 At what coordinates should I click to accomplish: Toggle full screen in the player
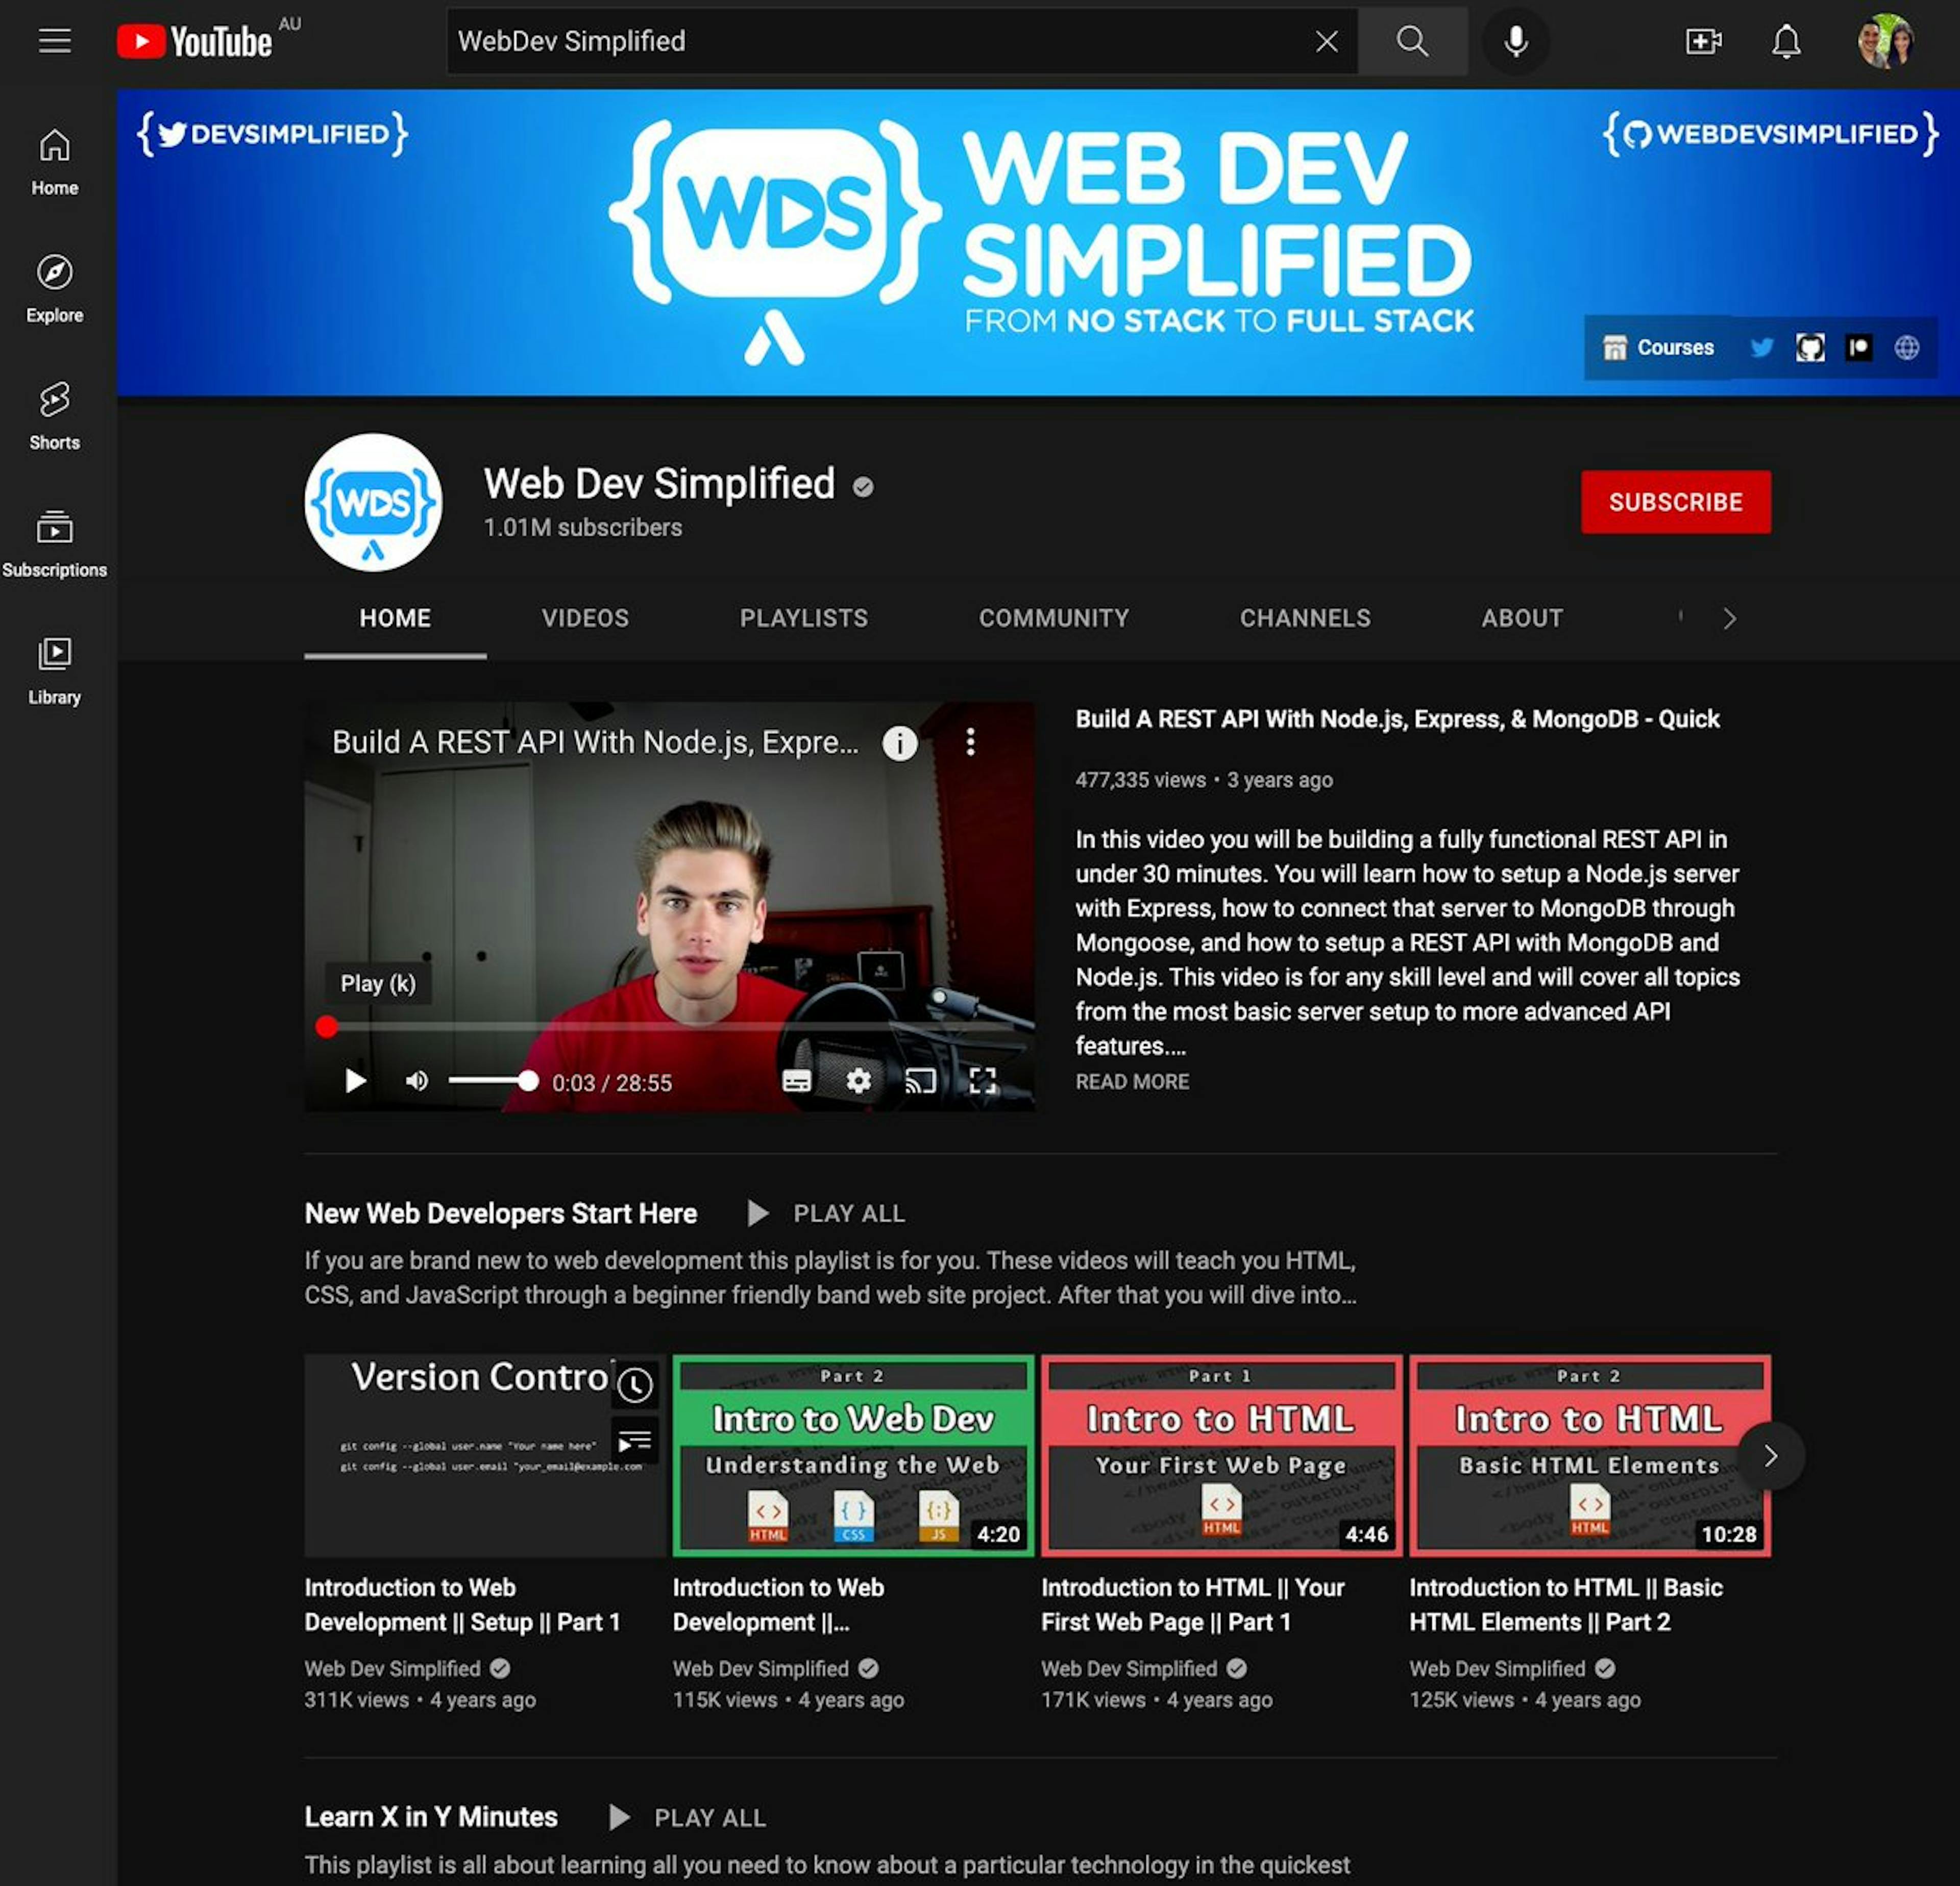(982, 1080)
